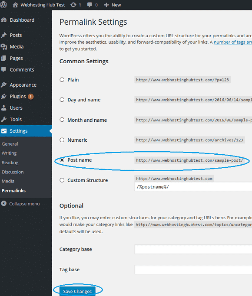The height and width of the screenshot is (296, 252).
Task: Open the Tools menu label
Action: coord(16,120)
